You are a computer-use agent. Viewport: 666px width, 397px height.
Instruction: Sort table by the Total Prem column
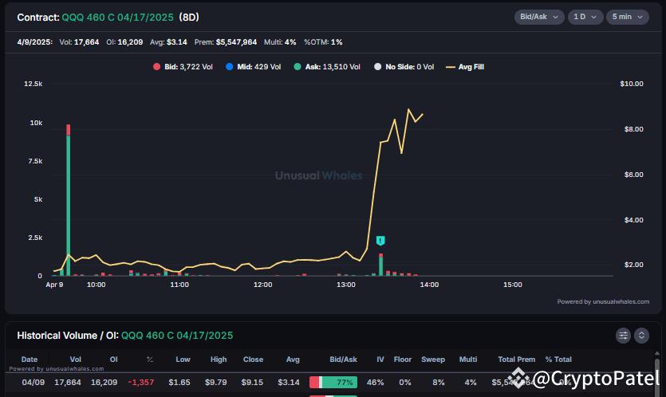tap(517, 360)
